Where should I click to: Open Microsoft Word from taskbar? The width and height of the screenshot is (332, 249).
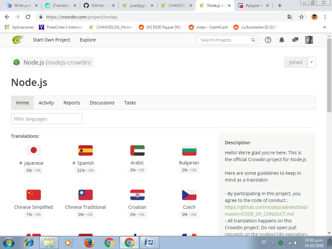[149, 243]
